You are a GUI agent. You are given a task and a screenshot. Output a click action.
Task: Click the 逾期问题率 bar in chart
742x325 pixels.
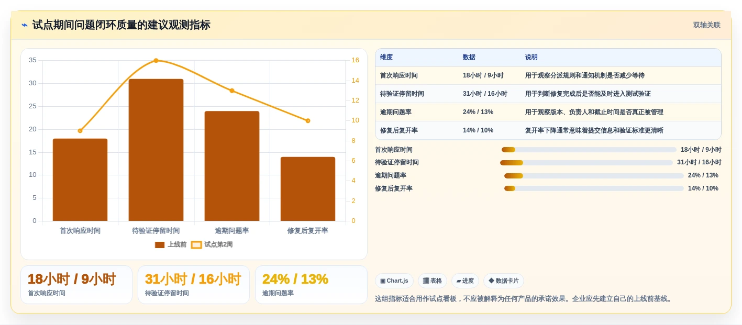(x=232, y=166)
